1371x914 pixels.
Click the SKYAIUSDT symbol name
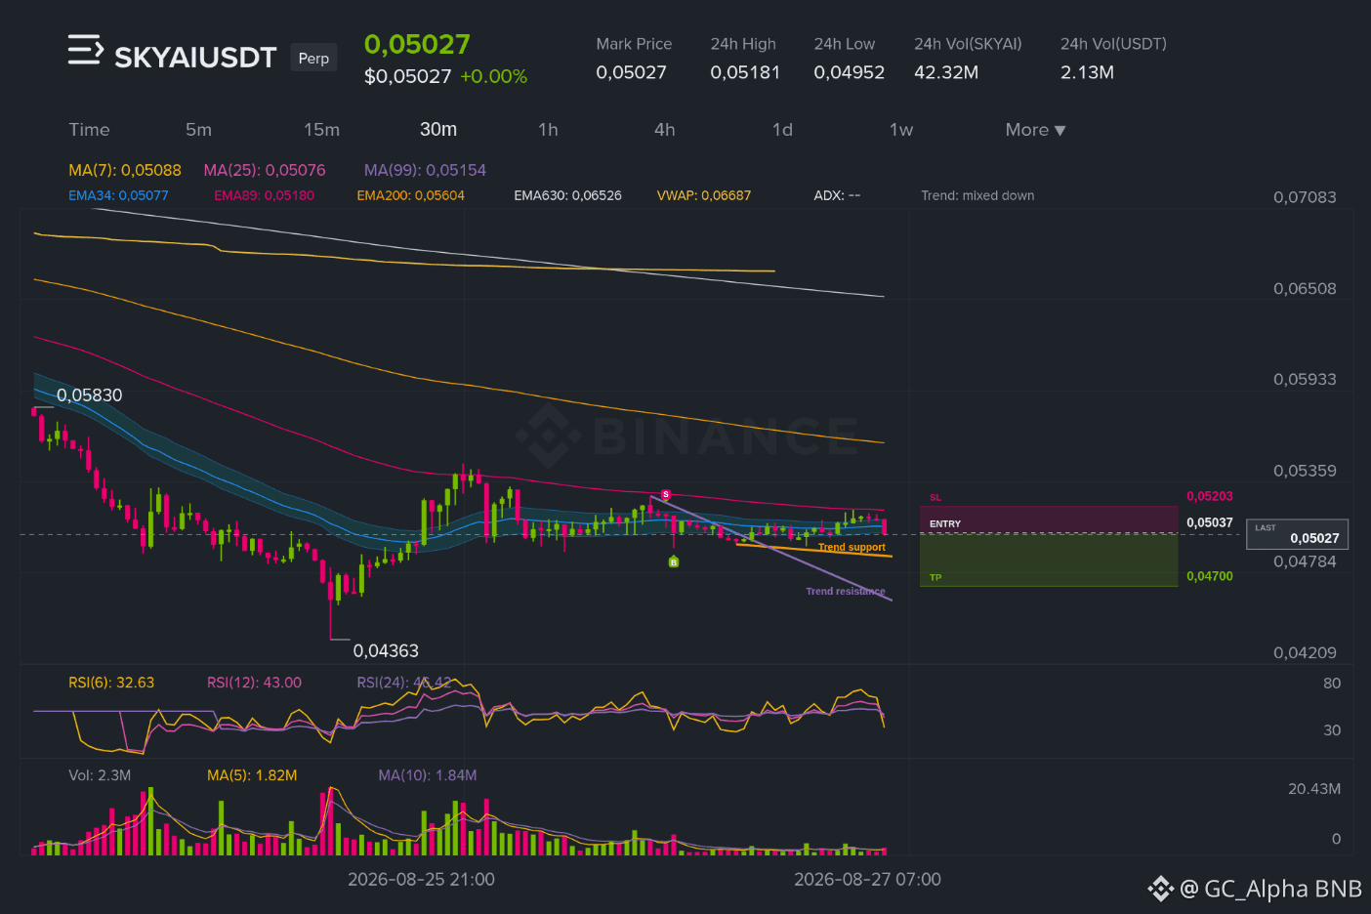195,58
